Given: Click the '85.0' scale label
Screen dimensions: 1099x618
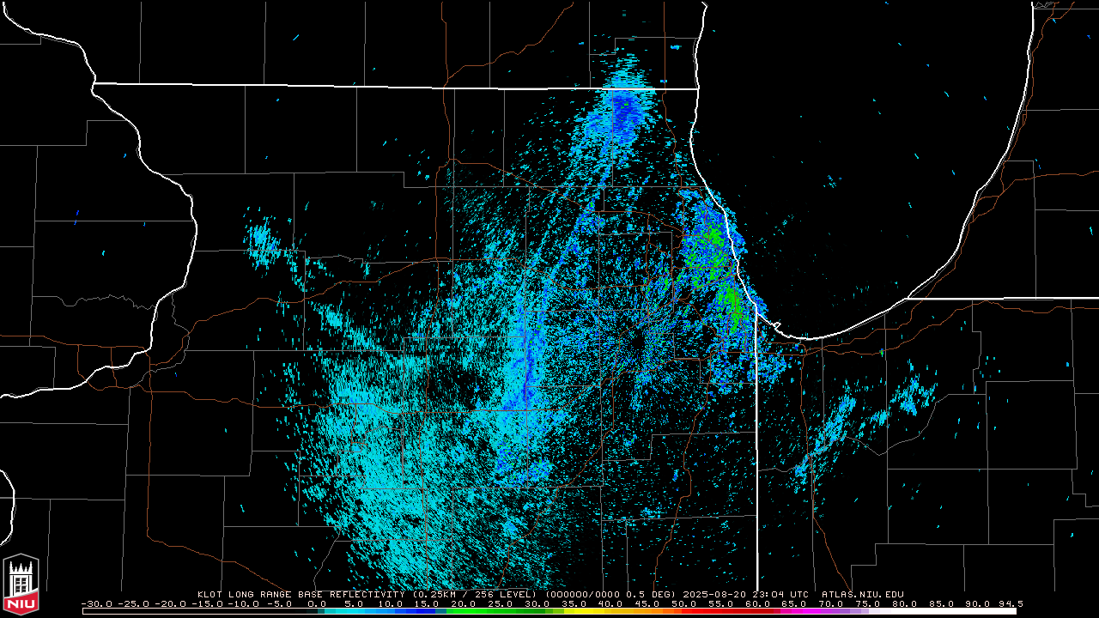Looking at the screenshot, I should [943, 603].
